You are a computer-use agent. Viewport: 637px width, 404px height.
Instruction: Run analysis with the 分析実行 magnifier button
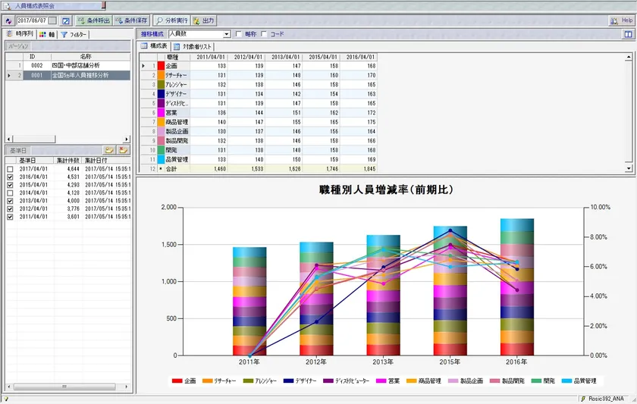[171, 20]
